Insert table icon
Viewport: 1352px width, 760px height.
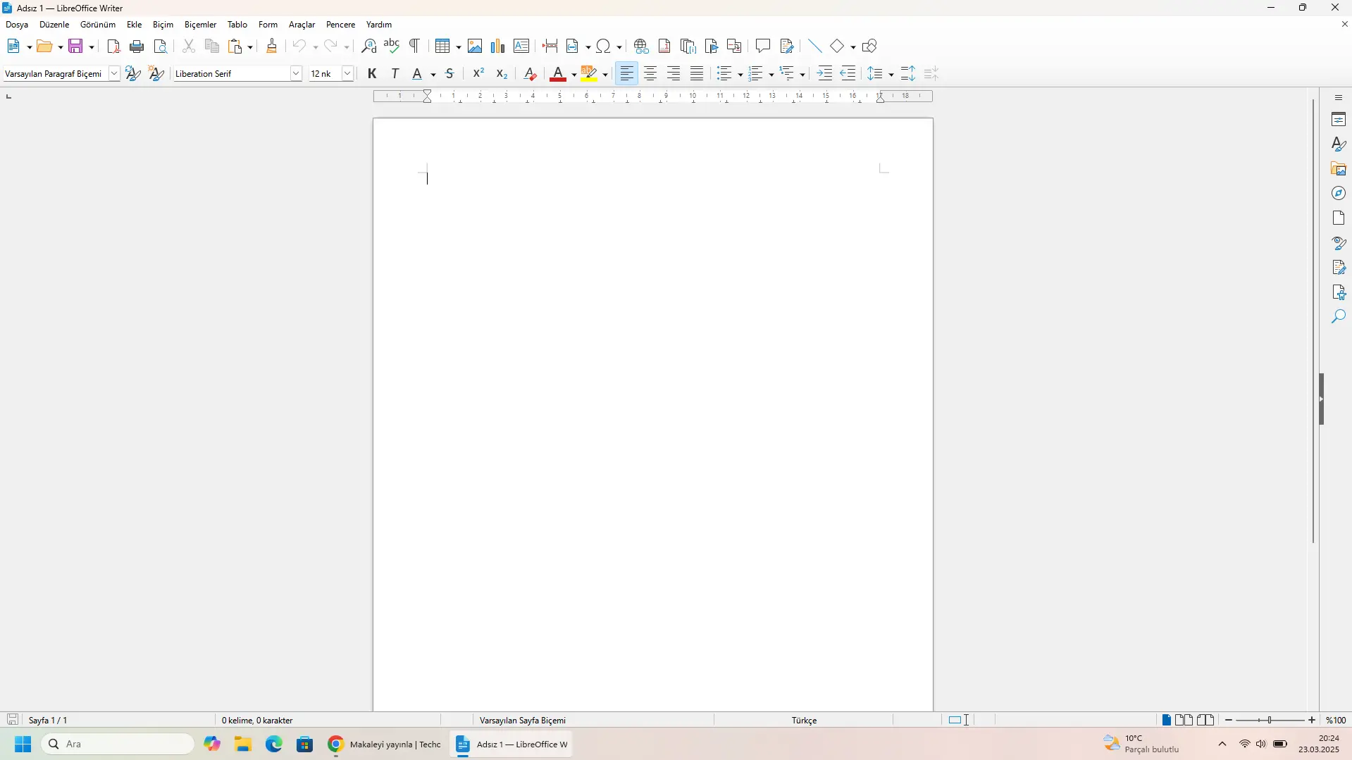442,46
